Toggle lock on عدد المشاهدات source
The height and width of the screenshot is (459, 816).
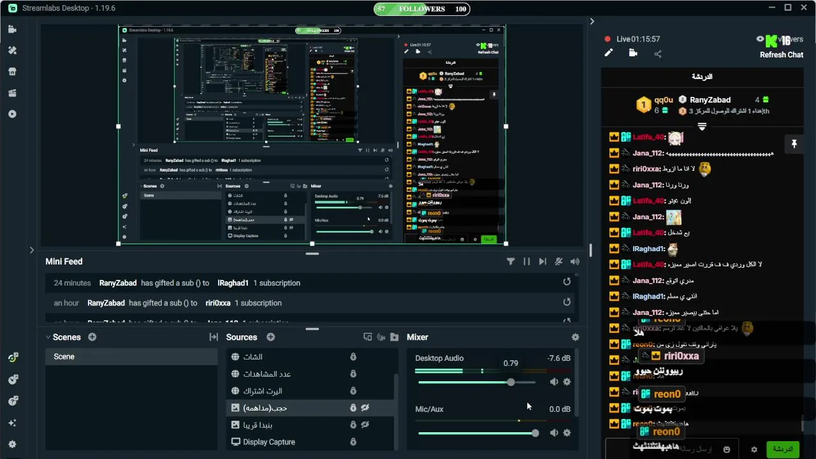[x=353, y=374]
